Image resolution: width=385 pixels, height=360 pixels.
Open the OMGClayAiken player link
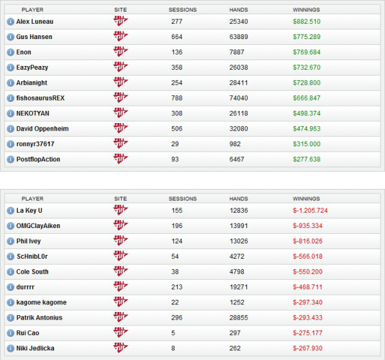[38, 225]
